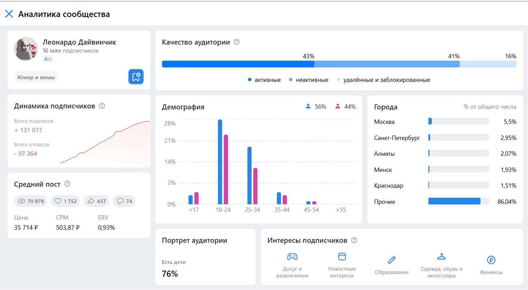Click the heart likes icon showing 1 752
Image resolution: width=528 pixels, height=290 pixels.
click(x=57, y=201)
